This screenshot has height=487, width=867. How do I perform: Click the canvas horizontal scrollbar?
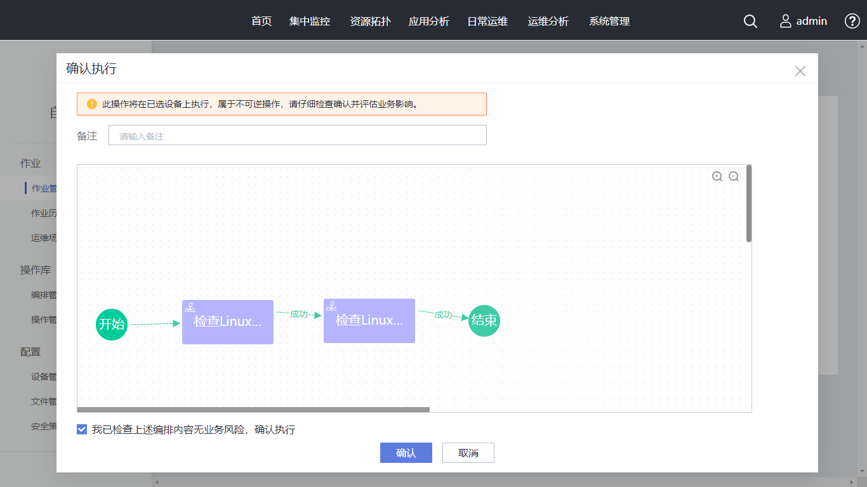[x=253, y=410]
